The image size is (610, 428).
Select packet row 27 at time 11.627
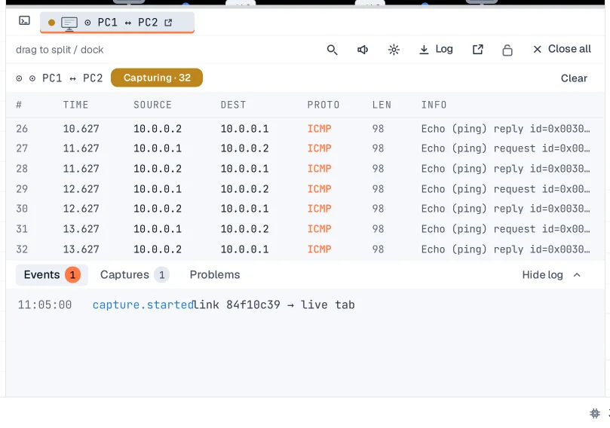coord(305,148)
